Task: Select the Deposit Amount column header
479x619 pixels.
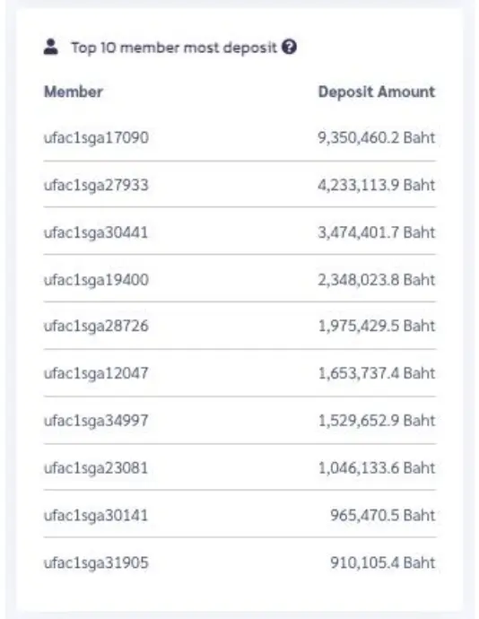Action: [x=377, y=92]
